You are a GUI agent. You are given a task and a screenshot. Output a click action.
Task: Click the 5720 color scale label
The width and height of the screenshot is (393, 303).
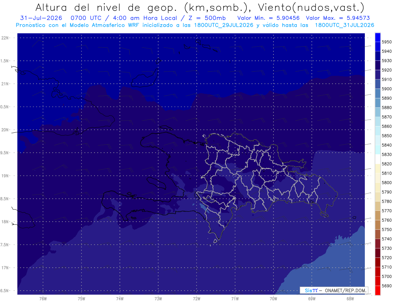pyautogui.click(x=387, y=258)
